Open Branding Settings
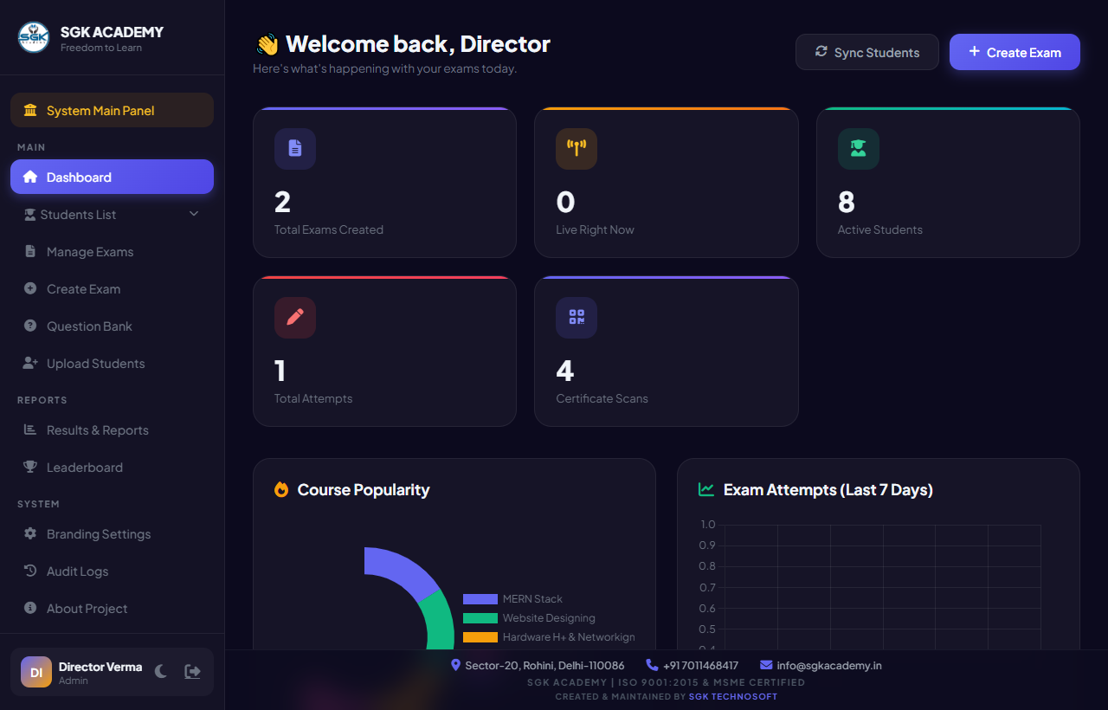The width and height of the screenshot is (1108, 710). (112, 534)
